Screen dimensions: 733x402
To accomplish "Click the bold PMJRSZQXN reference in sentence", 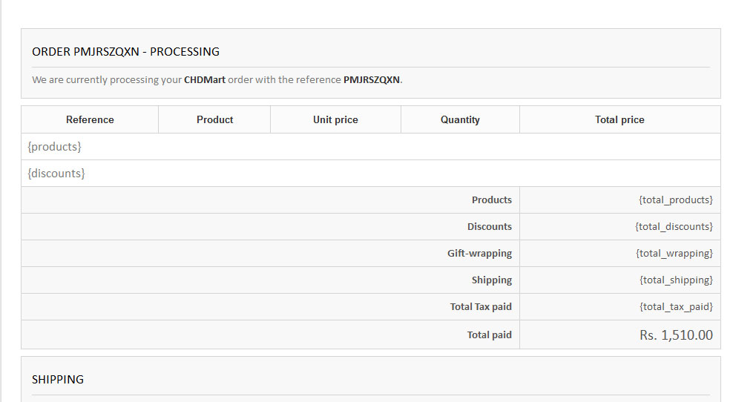I will pyautogui.click(x=371, y=80).
